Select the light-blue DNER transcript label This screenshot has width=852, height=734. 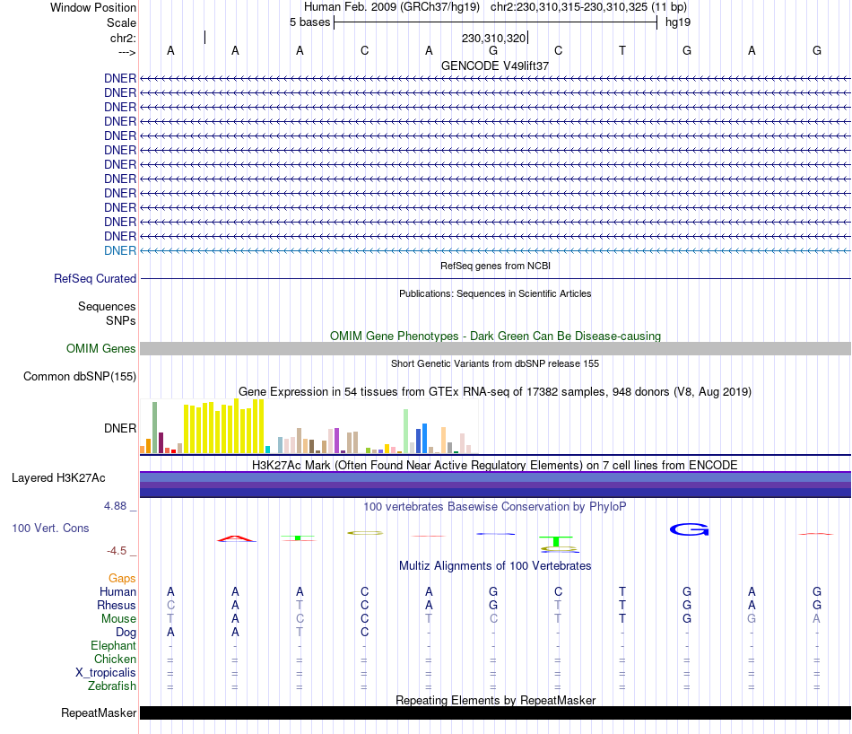click(x=120, y=250)
